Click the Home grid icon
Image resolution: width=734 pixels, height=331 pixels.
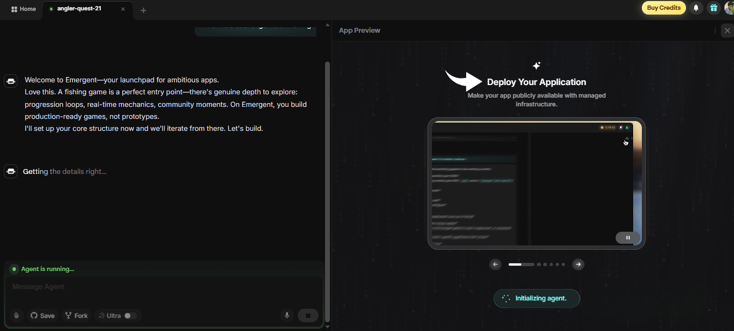coord(14,9)
